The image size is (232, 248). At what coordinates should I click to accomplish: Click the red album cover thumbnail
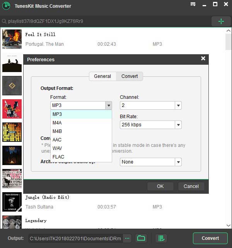pos(12,109)
